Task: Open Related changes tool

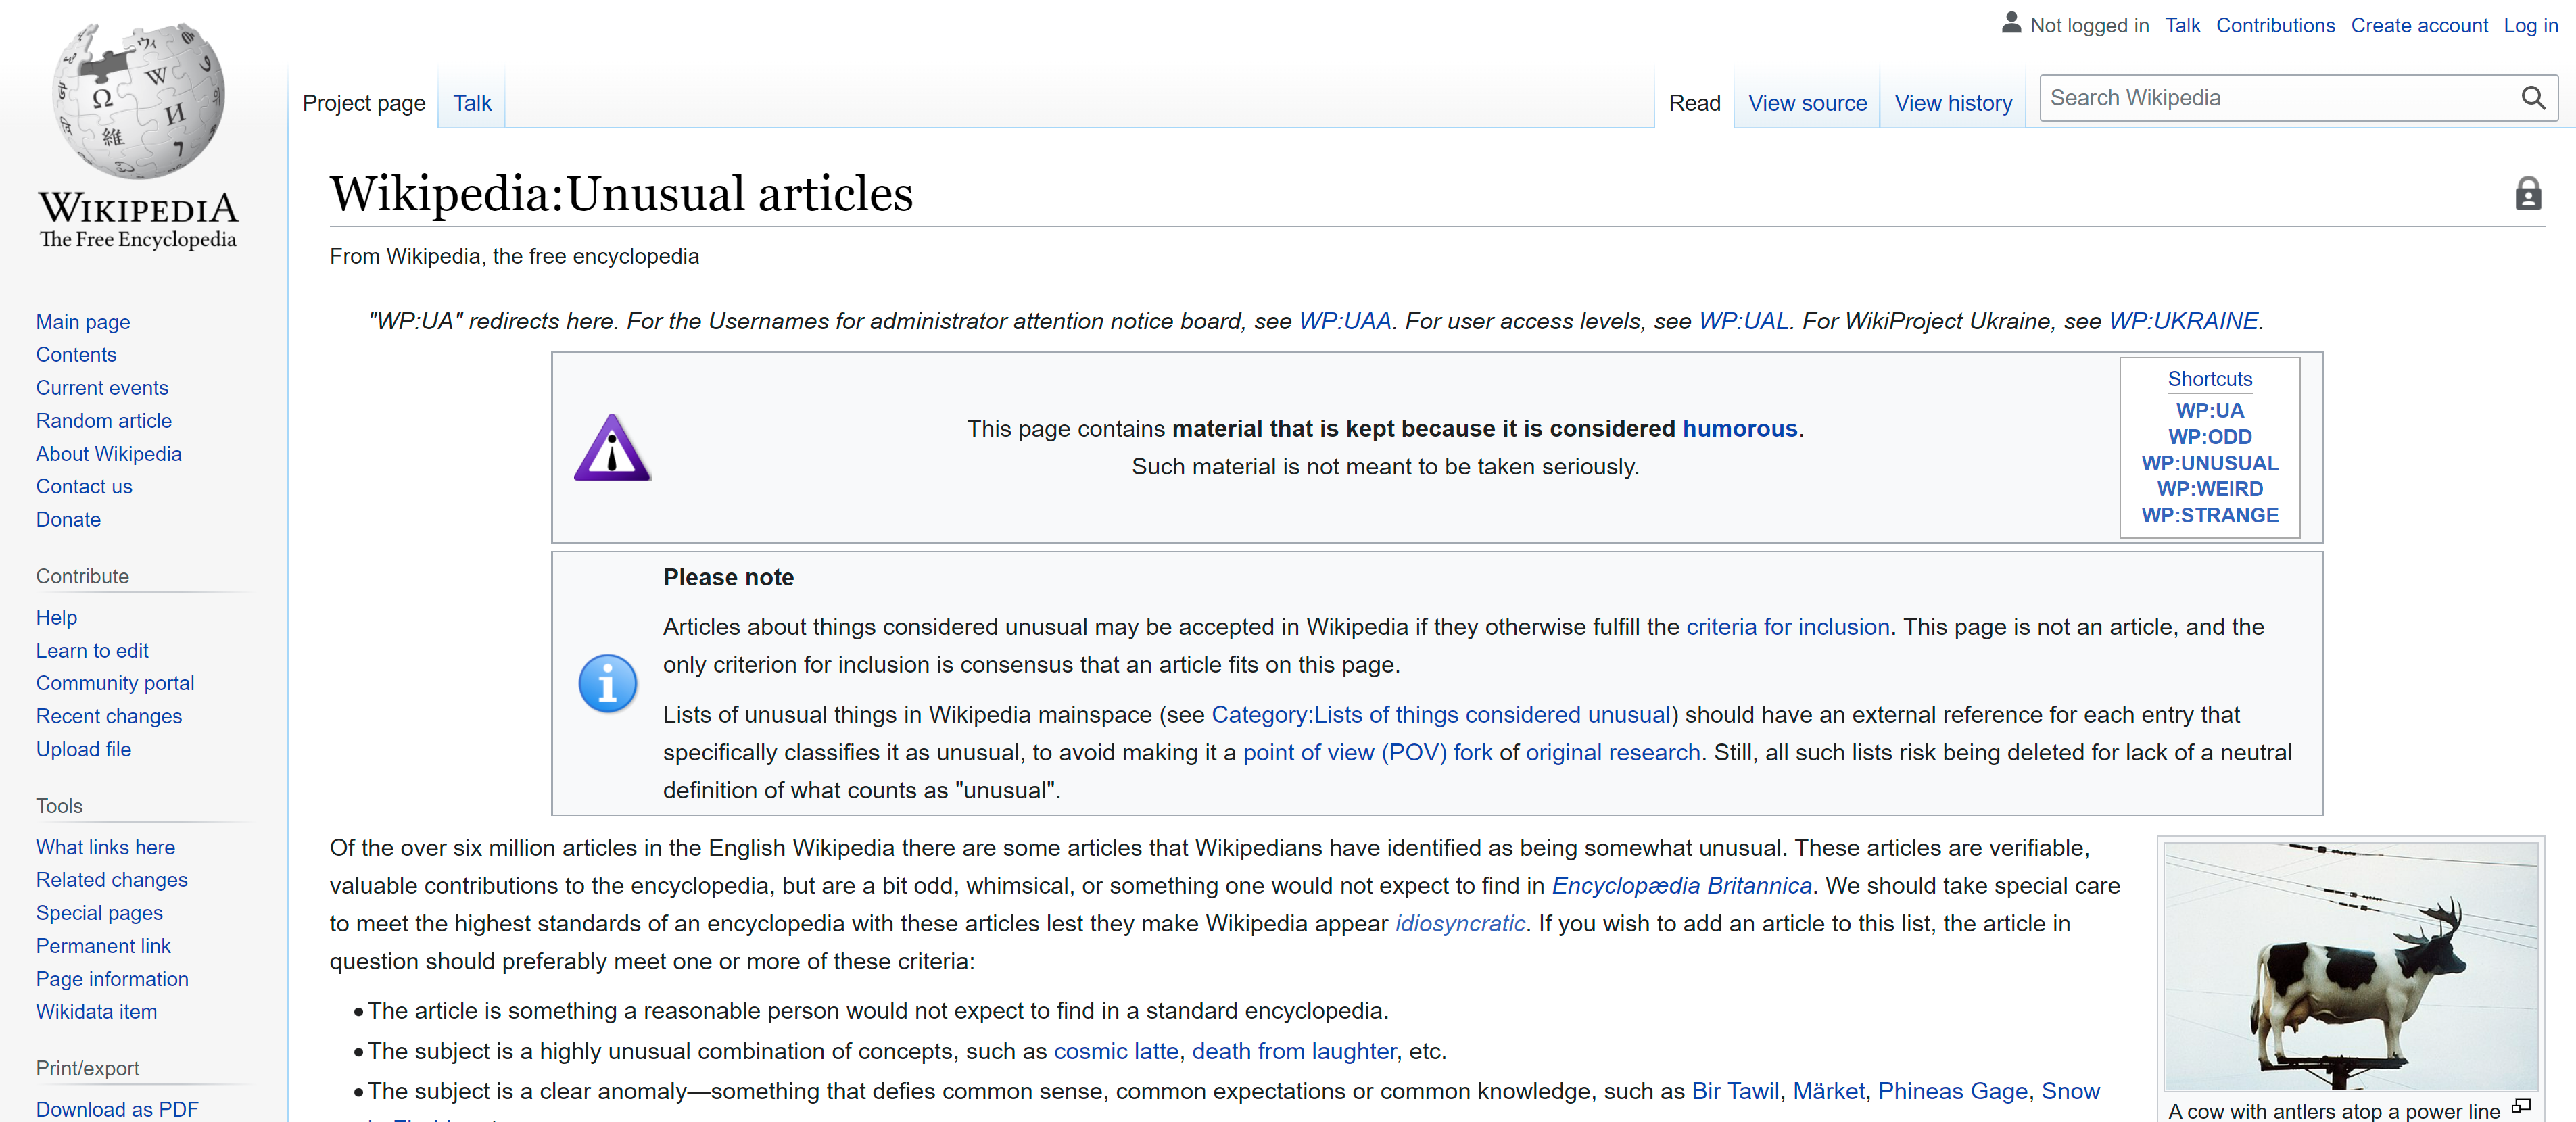Action: tap(112, 880)
